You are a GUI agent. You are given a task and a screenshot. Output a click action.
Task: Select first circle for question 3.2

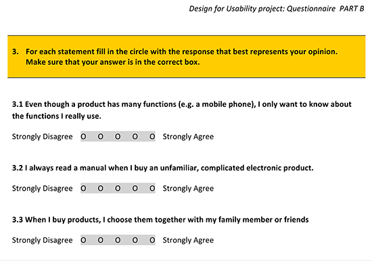click(83, 188)
